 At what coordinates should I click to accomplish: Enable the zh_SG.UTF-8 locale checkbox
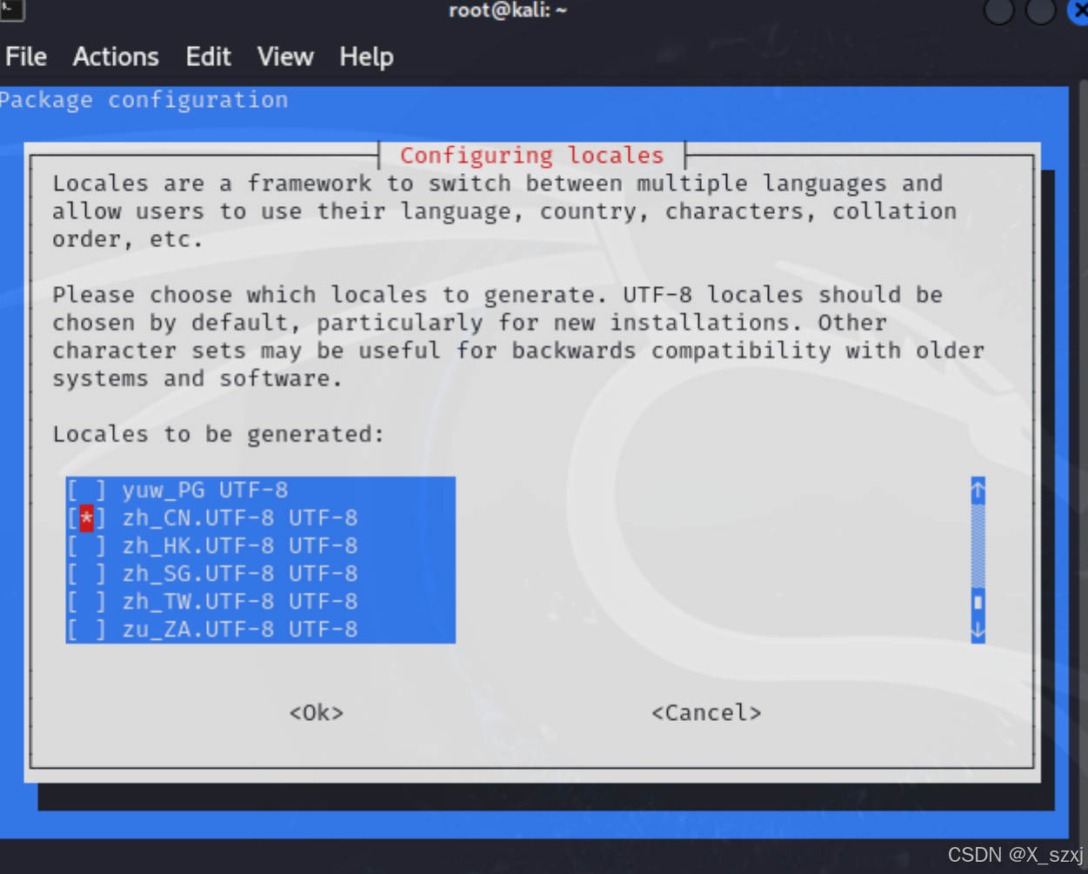[87, 574]
